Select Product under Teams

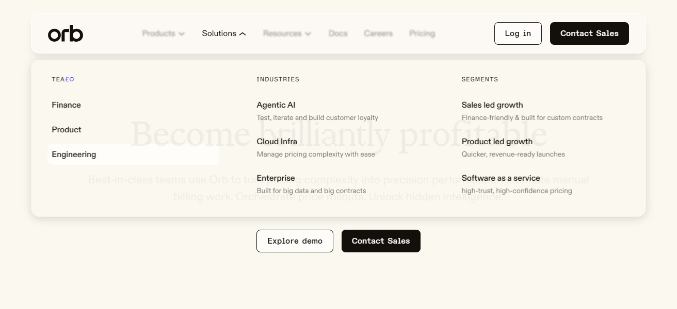[x=67, y=130]
